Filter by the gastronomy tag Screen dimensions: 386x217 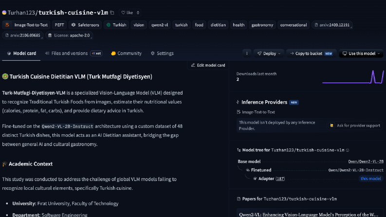(262, 25)
